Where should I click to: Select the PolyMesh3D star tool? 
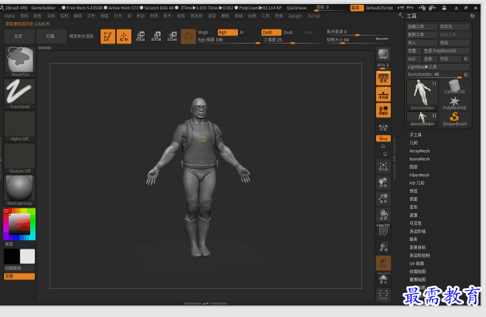pyautogui.click(x=454, y=103)
